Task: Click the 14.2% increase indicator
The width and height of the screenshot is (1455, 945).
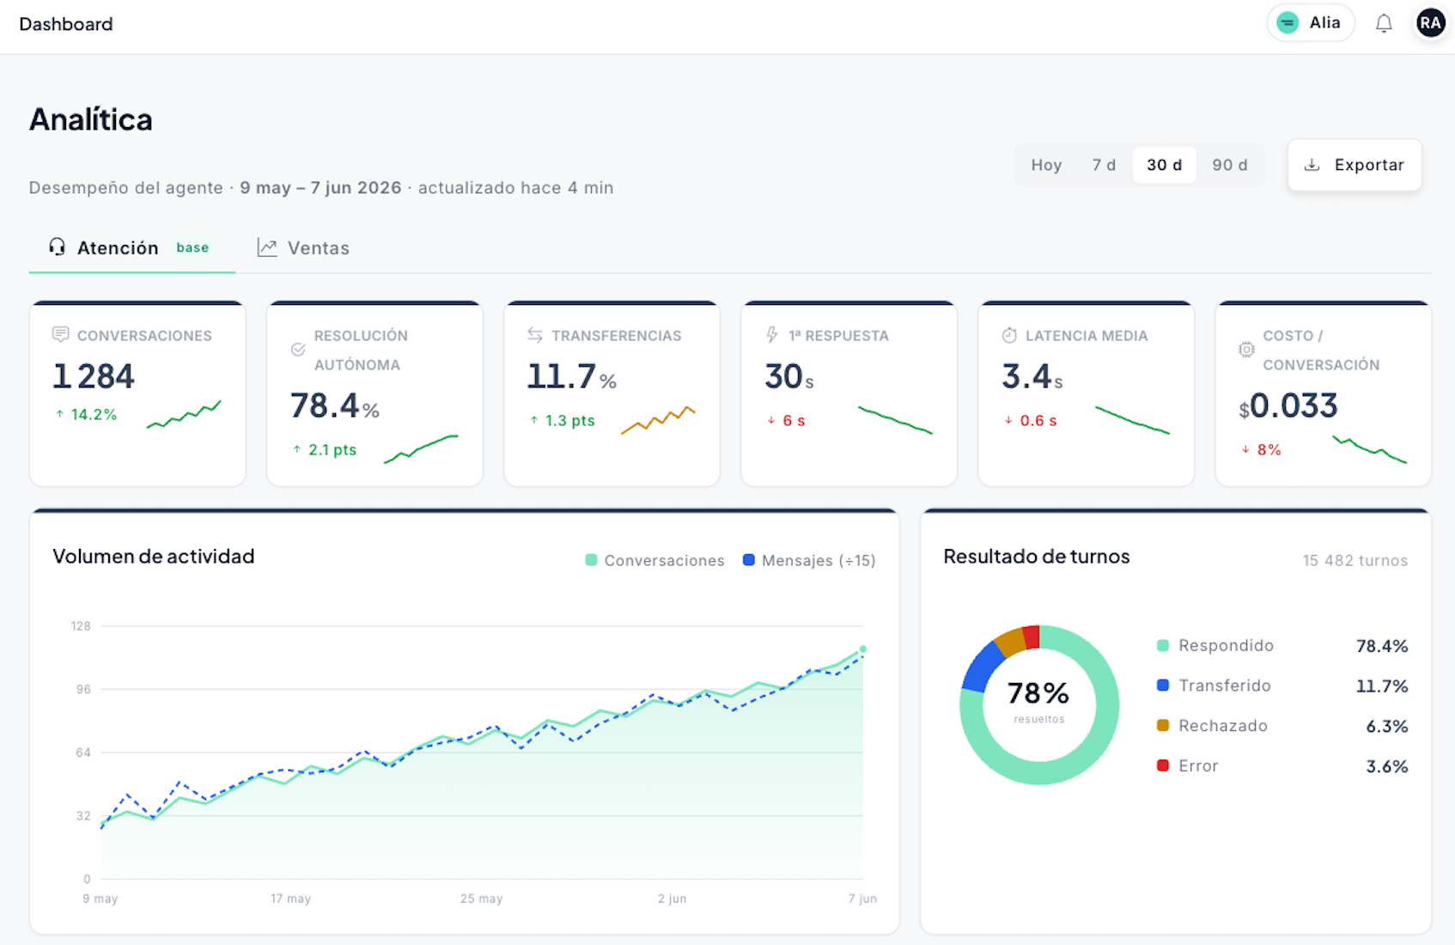Action: click(x=86, y=414)
